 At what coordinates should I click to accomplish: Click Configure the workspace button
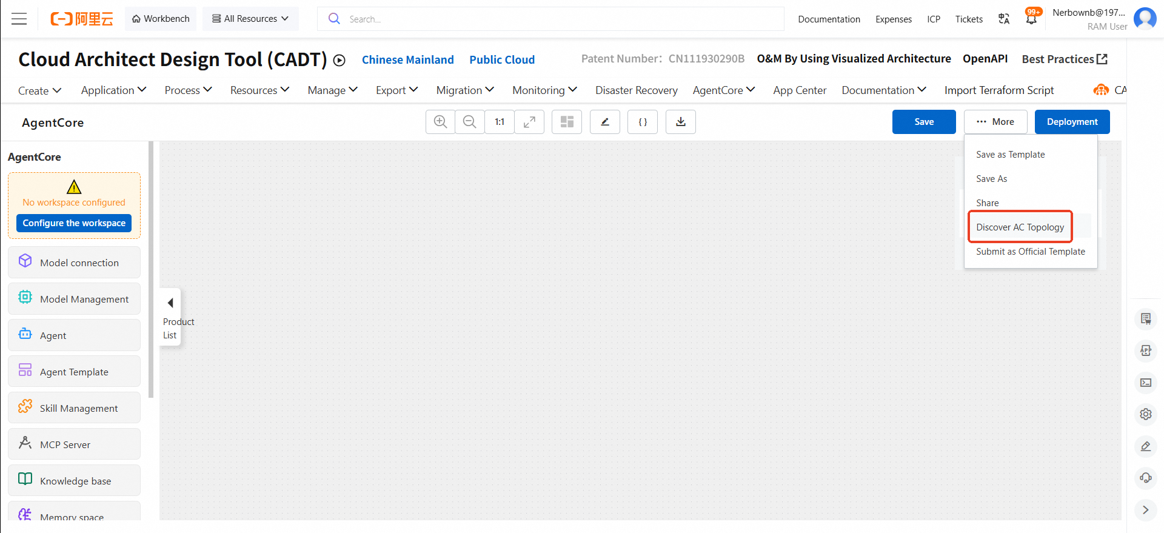(74, 223)
